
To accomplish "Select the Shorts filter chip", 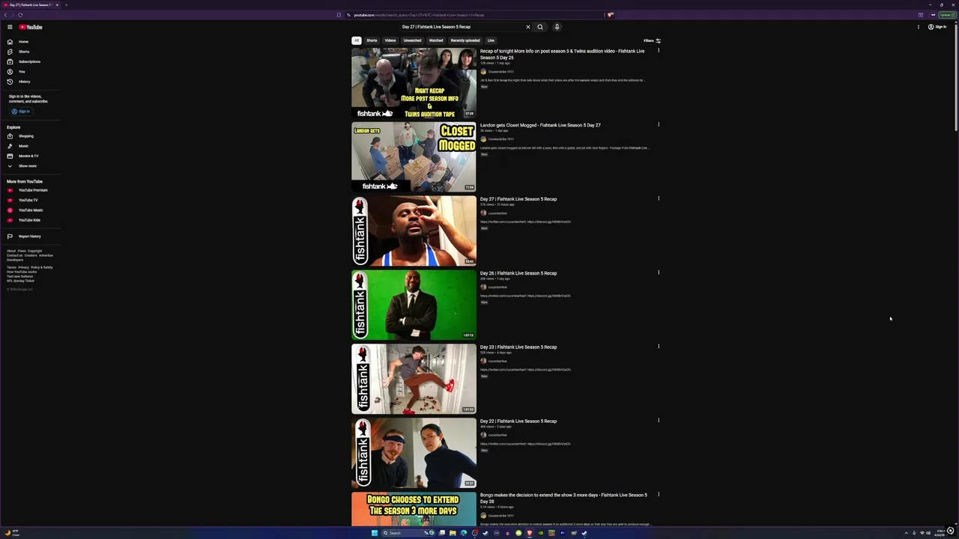I will pyautogui.click(x=372, y=40).
